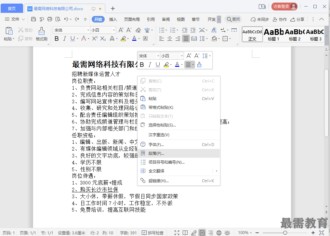Click the 分享 share button
This screenshot has width=330, height=236.
tap(297, 19)
